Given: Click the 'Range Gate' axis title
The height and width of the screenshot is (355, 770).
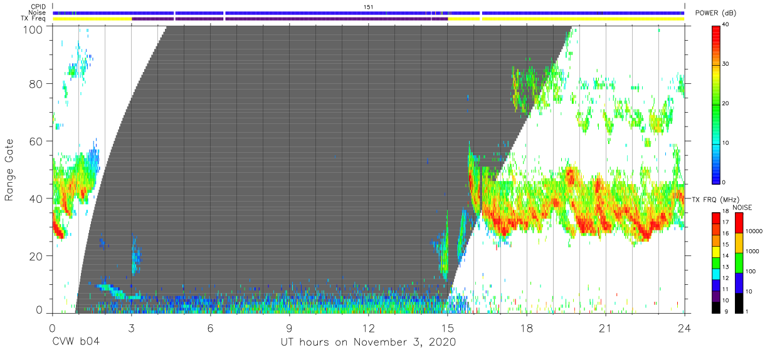Looking at the screenshot, I should point(9,170).
